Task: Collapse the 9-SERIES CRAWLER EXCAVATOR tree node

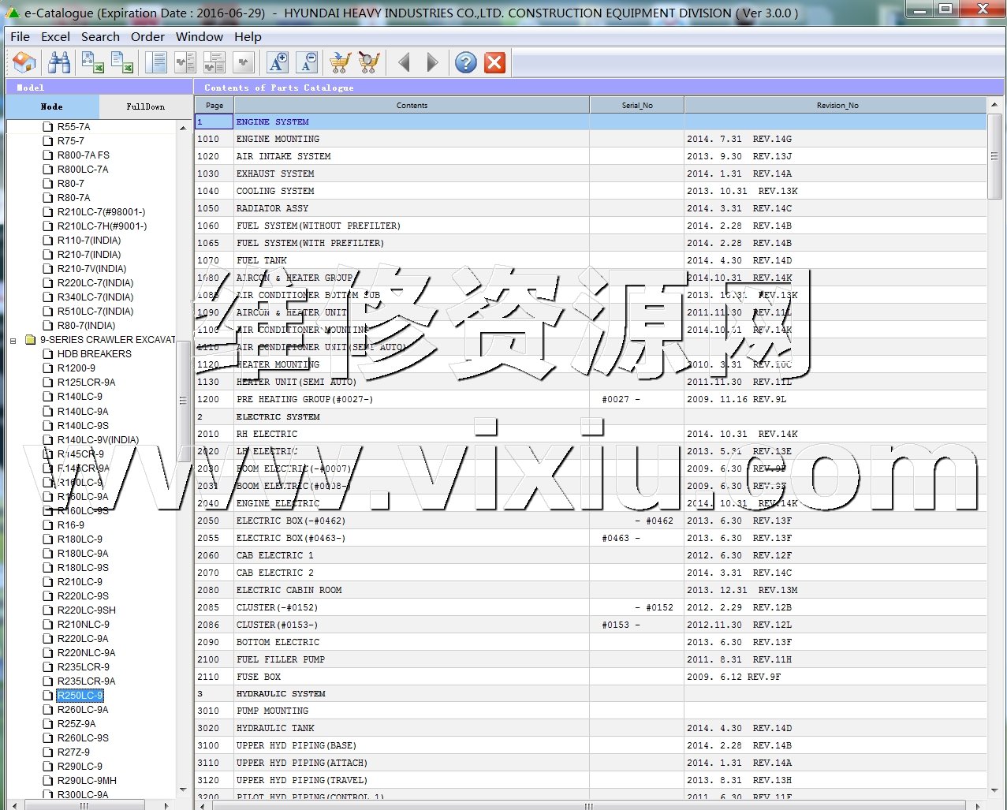Action: 13,341
